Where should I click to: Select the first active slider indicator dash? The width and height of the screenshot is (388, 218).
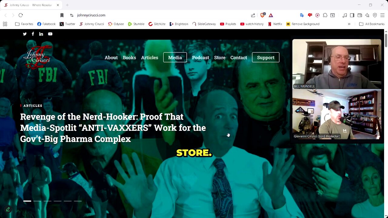(27, 201)
